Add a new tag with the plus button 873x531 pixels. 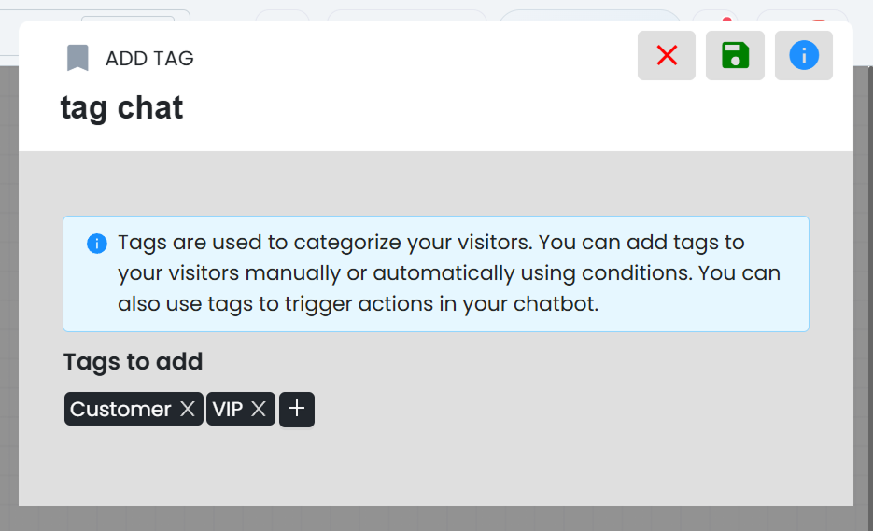297,409
